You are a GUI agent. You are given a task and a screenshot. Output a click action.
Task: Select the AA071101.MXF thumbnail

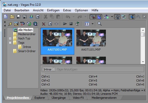(x=91, y=41)
